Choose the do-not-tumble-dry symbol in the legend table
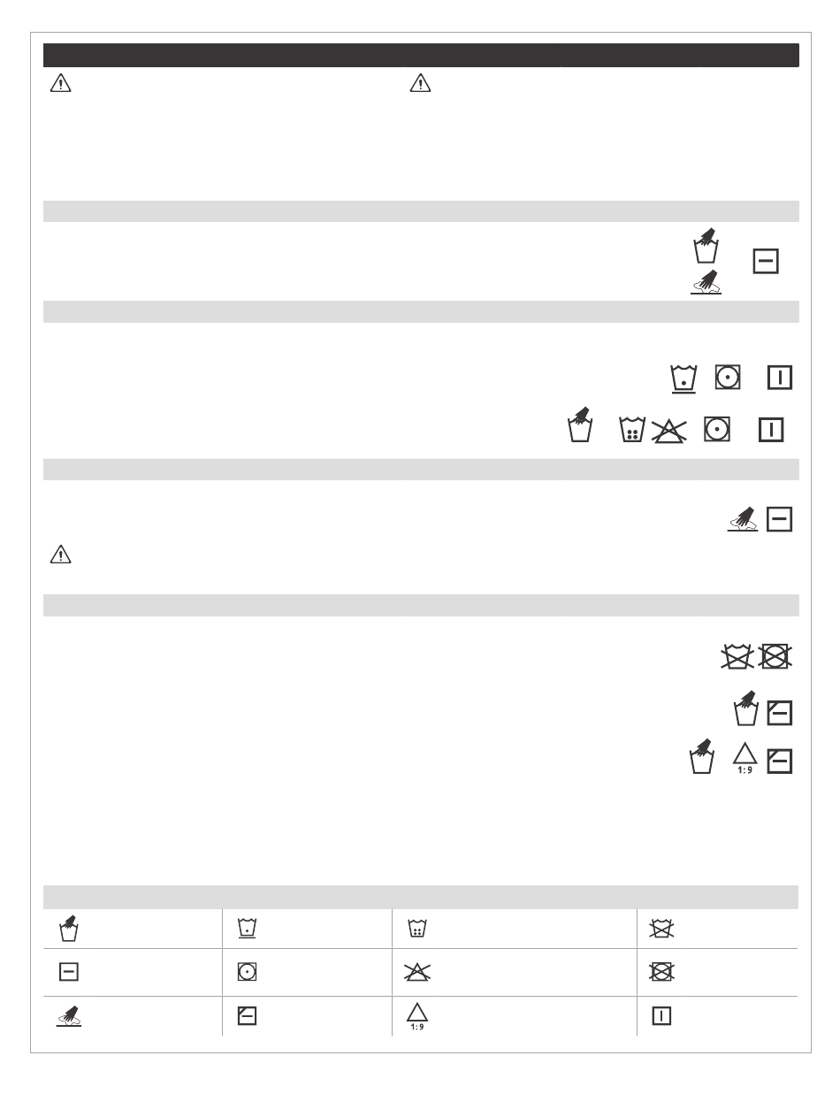840x1094 pixels. tap(661, 970)
